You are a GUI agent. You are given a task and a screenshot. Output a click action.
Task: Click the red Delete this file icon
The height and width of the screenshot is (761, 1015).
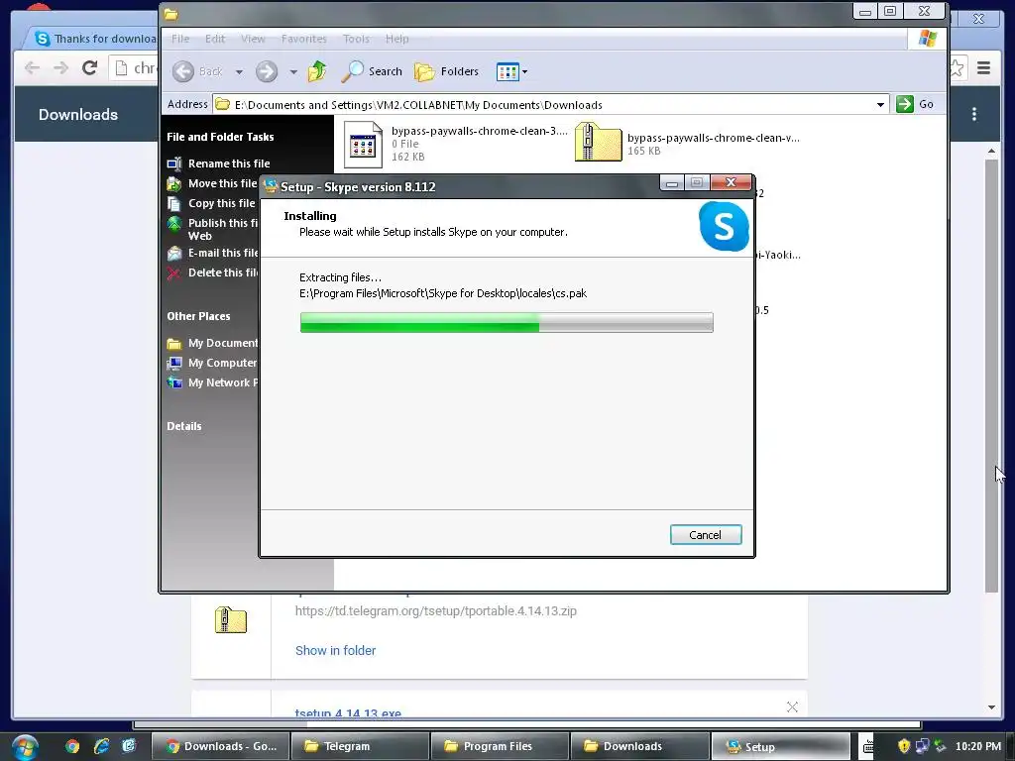tap(173, 273)
